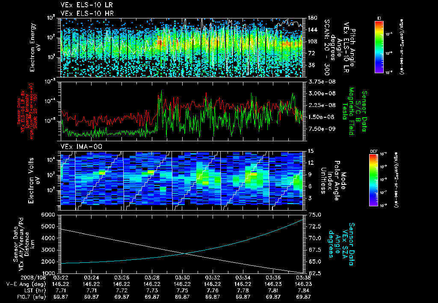Click the '2008/108' date label

click(33, 278)
